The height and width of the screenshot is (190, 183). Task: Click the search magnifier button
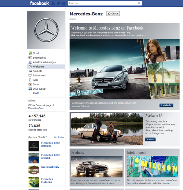click(x=139, y=3)
